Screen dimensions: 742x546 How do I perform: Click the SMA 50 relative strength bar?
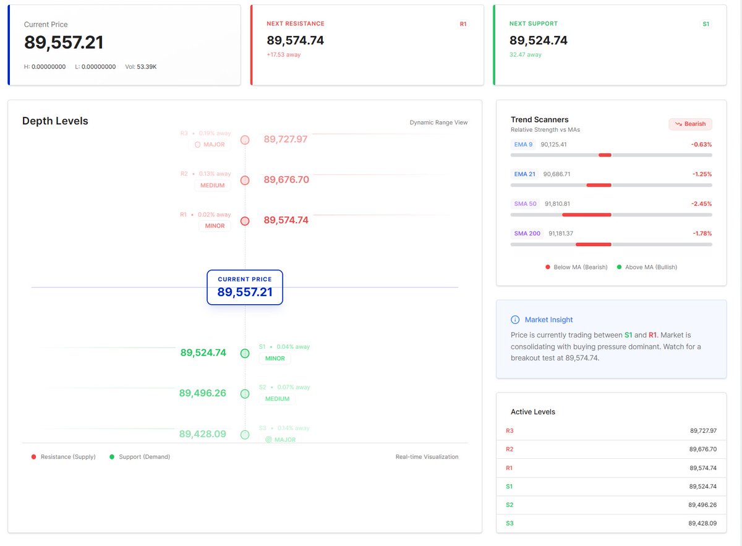(x=612, y=215)
